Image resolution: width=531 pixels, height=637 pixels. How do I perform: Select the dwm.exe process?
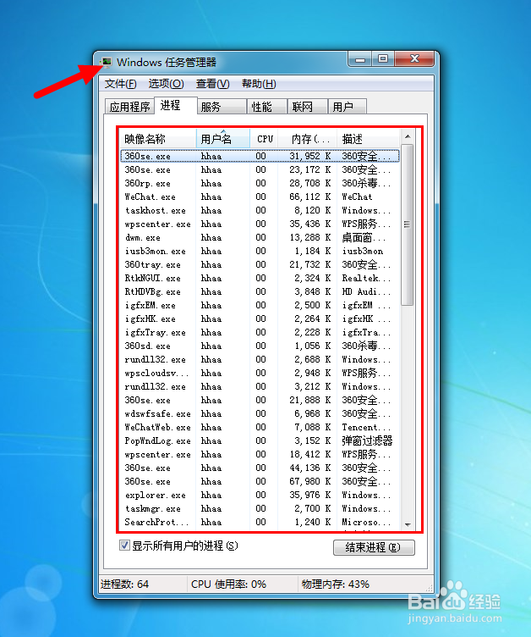coord(260,238)
